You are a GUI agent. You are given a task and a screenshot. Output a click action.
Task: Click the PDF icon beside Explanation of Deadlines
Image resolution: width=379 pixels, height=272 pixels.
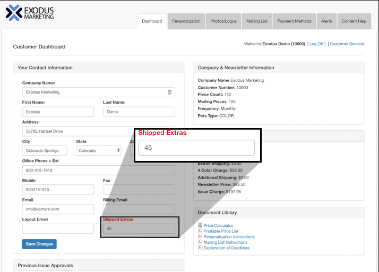coord(200,248)
